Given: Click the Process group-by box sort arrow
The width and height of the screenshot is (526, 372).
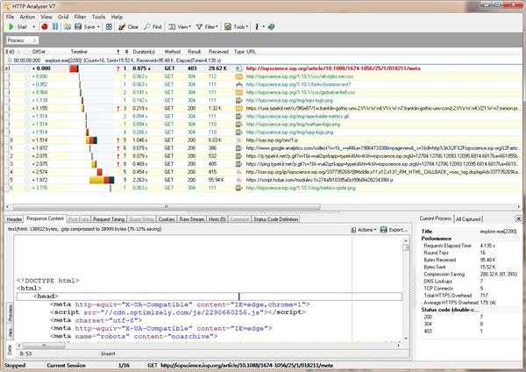Looking at the screenshot, I should [x=34, y=40].
